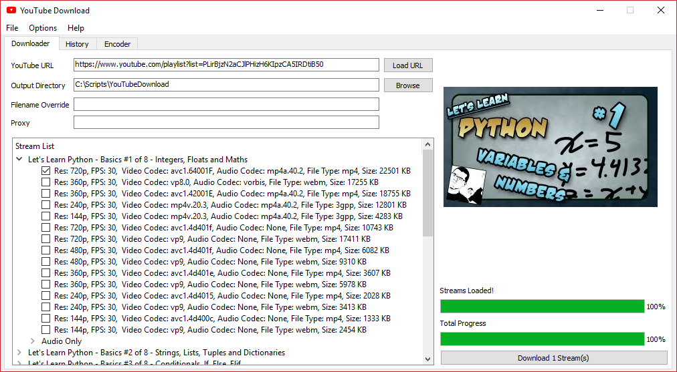The image size is (677, 372).
Task: Check the 720p vp9 webm 17411 KB stream
Action: [45, 239]
